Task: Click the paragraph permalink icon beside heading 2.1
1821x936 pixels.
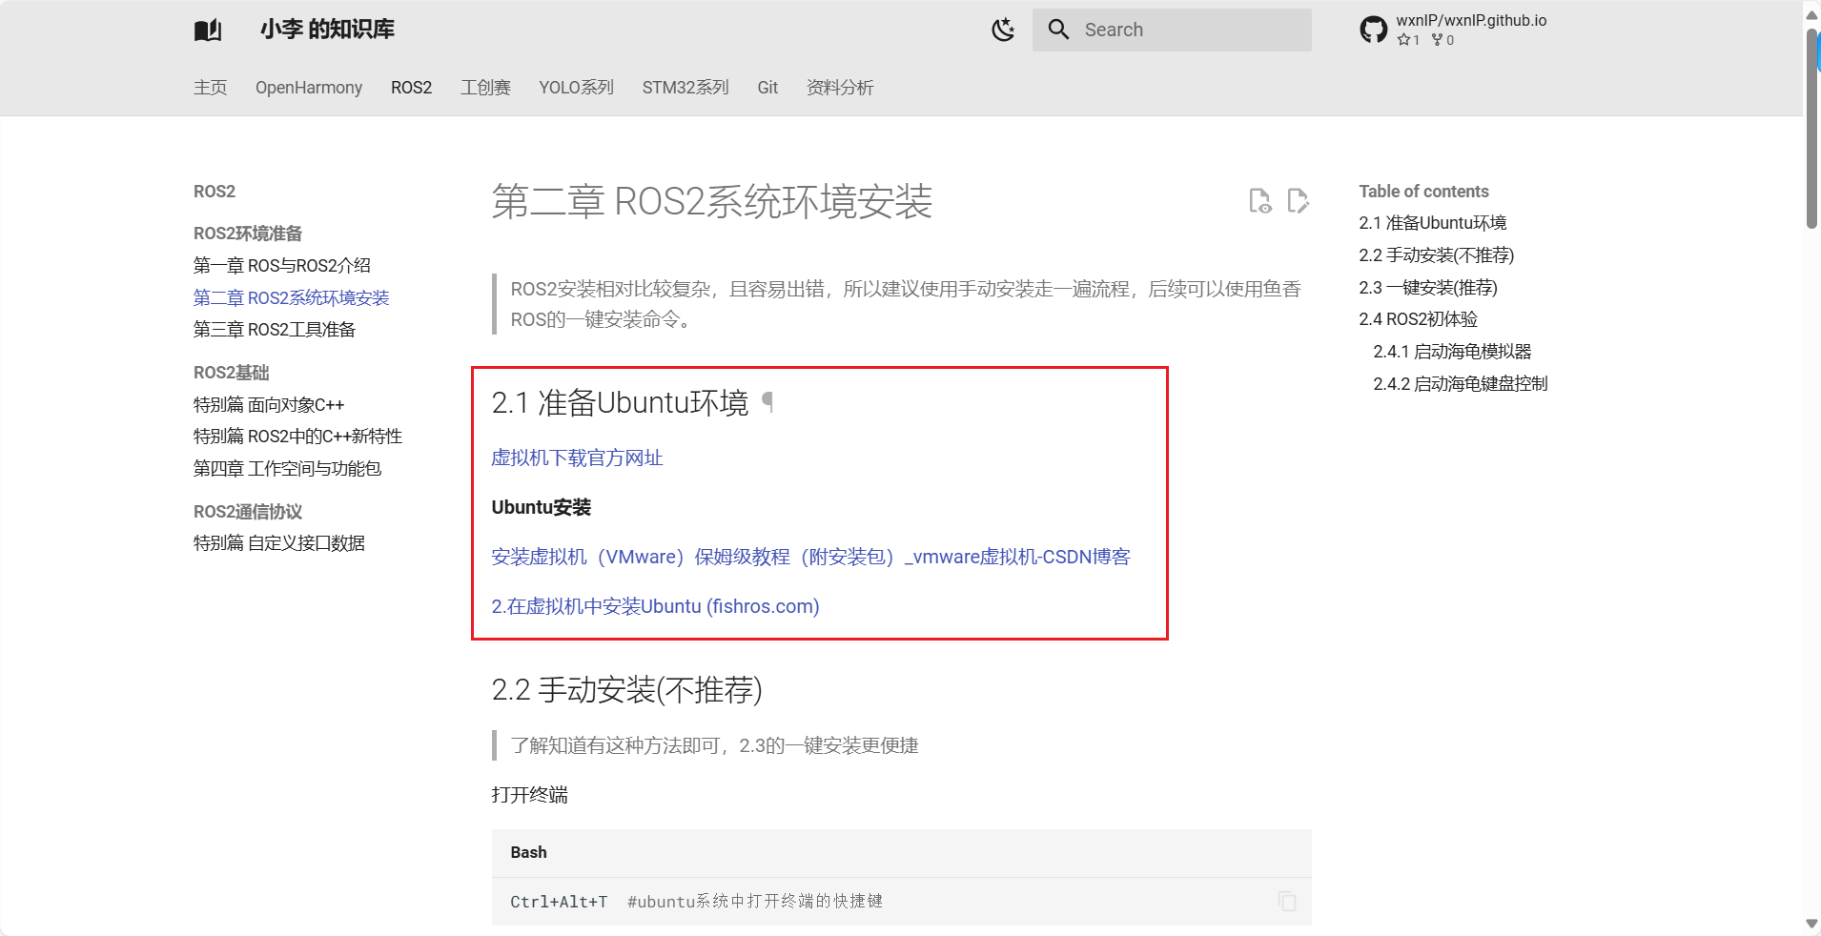Action: click(x=767, y=402)
